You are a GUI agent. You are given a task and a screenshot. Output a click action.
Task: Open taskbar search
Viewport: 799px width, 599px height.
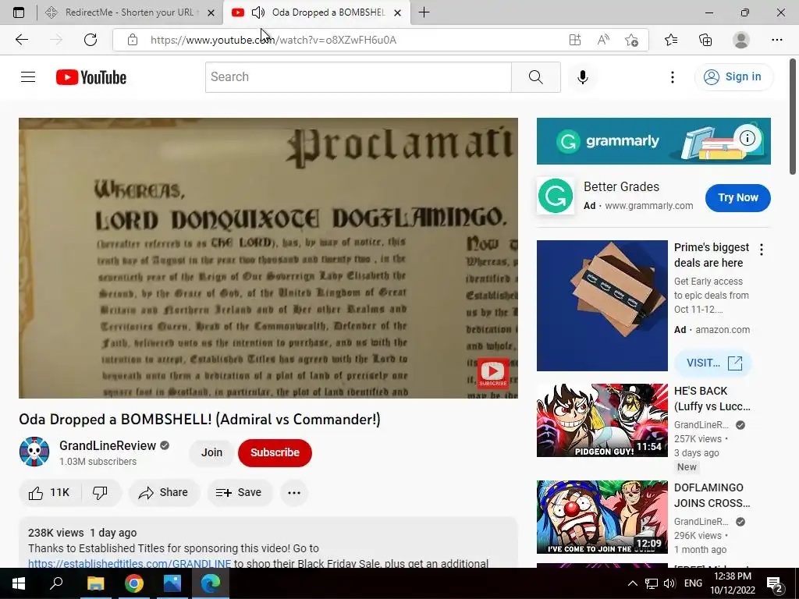[56, 583]
